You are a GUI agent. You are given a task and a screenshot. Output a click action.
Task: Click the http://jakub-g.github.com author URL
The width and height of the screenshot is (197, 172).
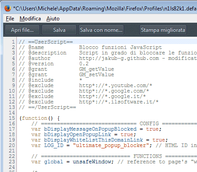click(119, 58)
